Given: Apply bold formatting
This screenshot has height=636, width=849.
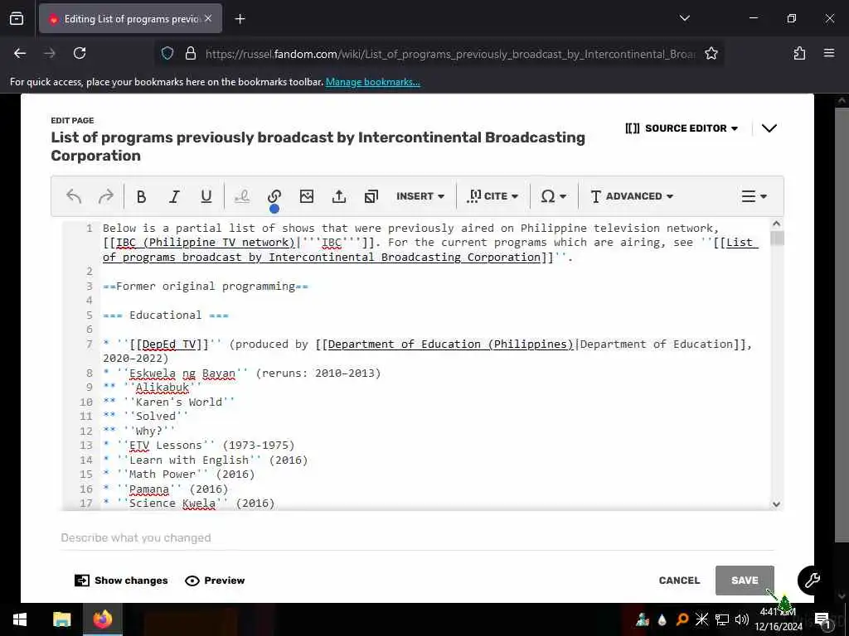Looking at the screenshot, I should click(141, 196).
